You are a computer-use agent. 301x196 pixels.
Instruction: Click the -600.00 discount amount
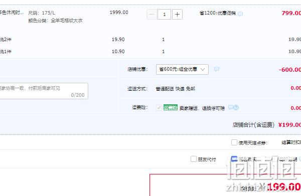[x=290, y=70]
